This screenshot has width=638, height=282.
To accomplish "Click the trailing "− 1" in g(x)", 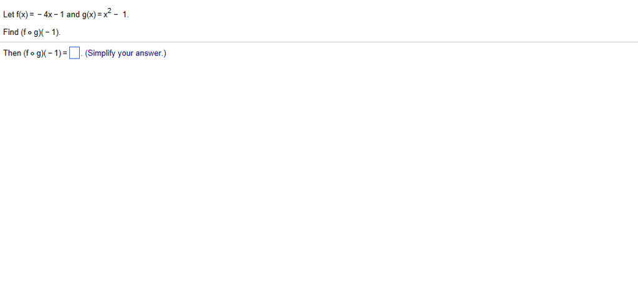I will click(121, 14).
